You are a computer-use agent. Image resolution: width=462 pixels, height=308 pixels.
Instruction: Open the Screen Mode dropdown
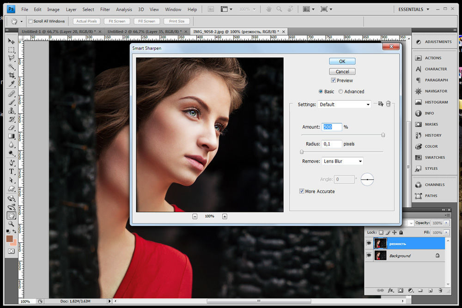(326, 9)
